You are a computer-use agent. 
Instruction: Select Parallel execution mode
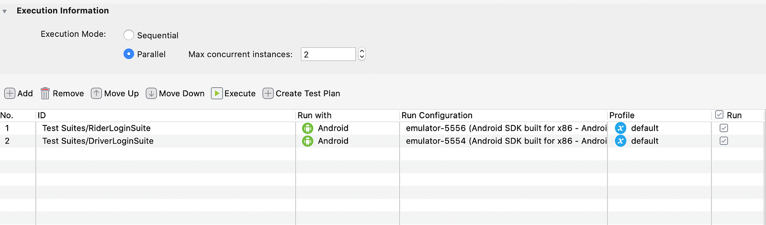pyautogui.click(x=129, y=54)
